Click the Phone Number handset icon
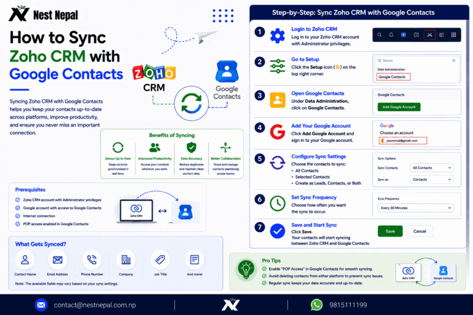473x315 pixels. pos(92,260)
